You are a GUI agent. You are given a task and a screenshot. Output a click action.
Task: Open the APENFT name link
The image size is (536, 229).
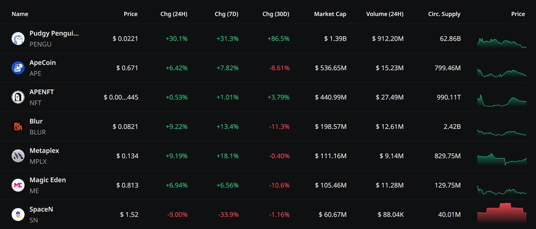tap(42, 92)
